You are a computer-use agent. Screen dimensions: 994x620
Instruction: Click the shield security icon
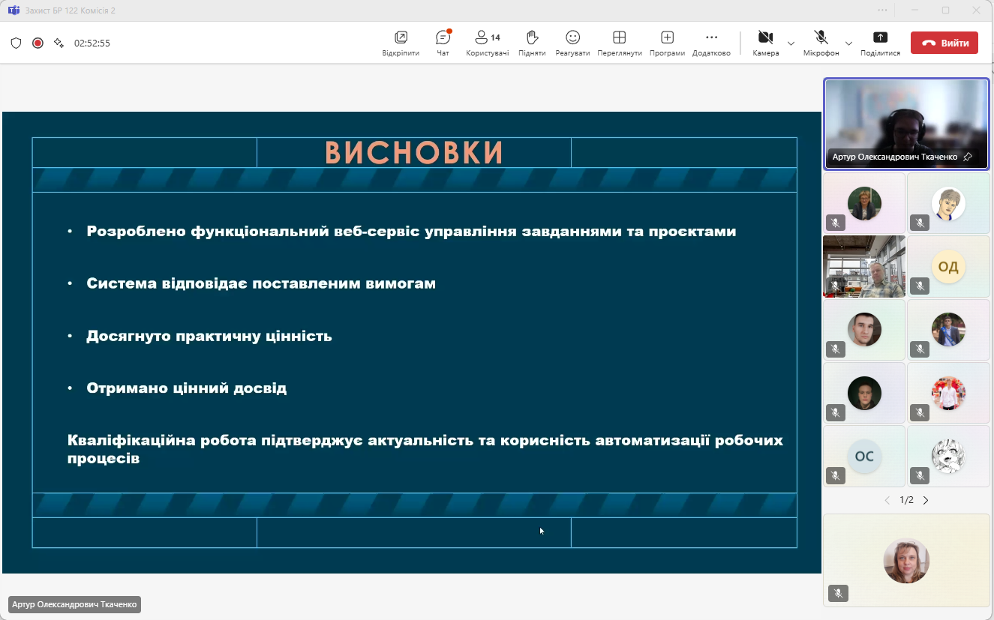click(16, 43)
